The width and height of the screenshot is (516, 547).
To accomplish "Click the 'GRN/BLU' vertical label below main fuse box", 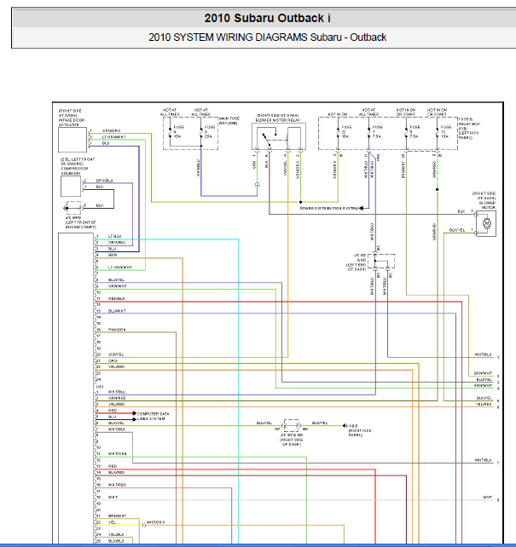I will pos(199,168).
